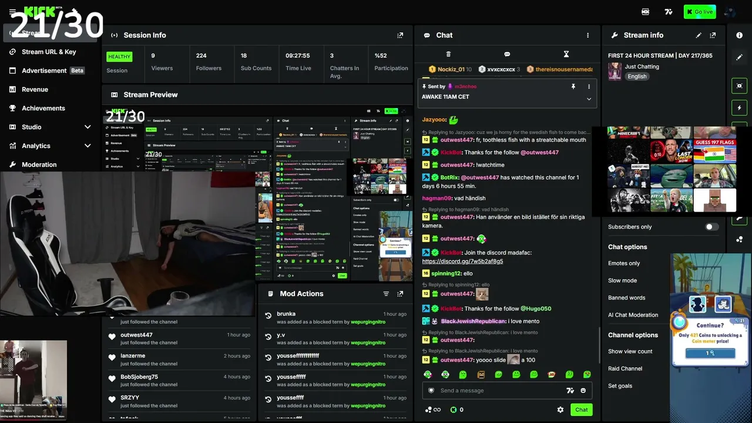Image resolution: width=752 pixels, height=423 pixels.
Task: Click Show view count option
Action: tap(630, 351)
